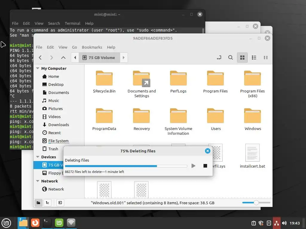
Task: Show Treeview in the sidebar
Action: click(48, 203)
